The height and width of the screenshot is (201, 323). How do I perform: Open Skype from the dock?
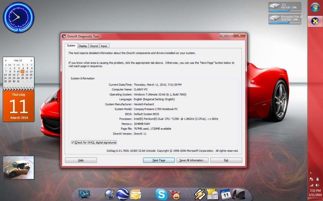coord(161,194)
